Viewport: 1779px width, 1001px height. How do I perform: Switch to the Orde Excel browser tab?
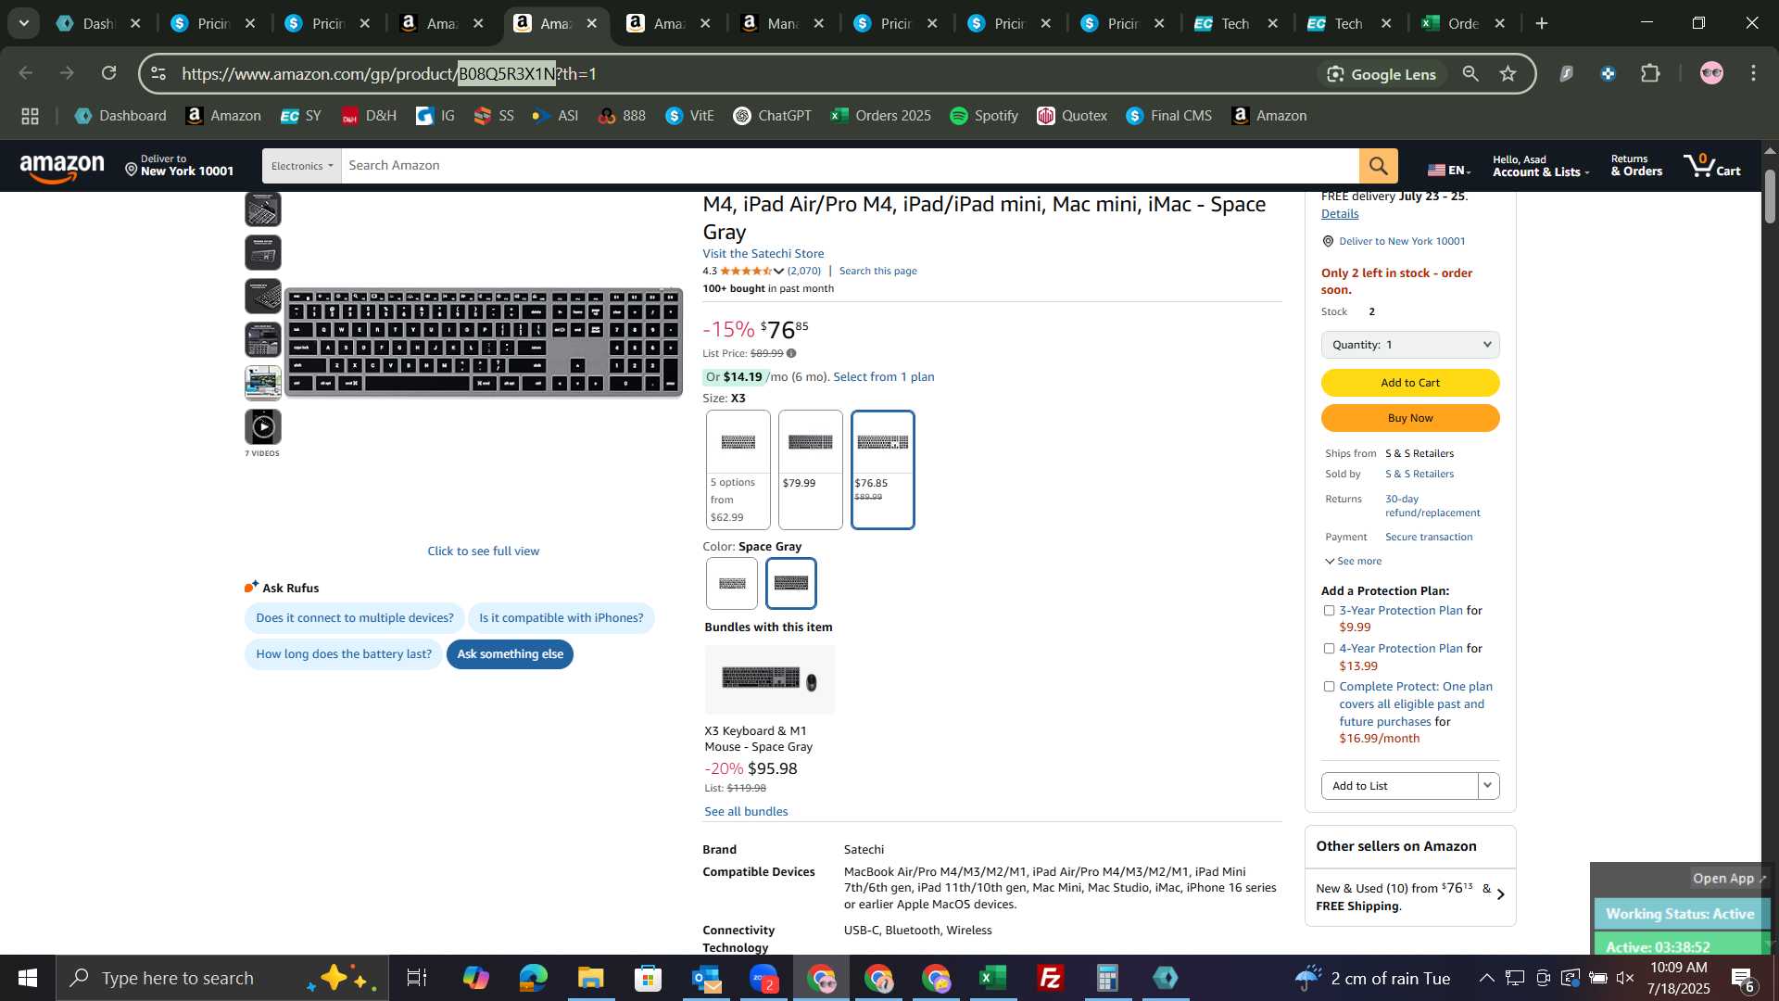point(1461,23)
